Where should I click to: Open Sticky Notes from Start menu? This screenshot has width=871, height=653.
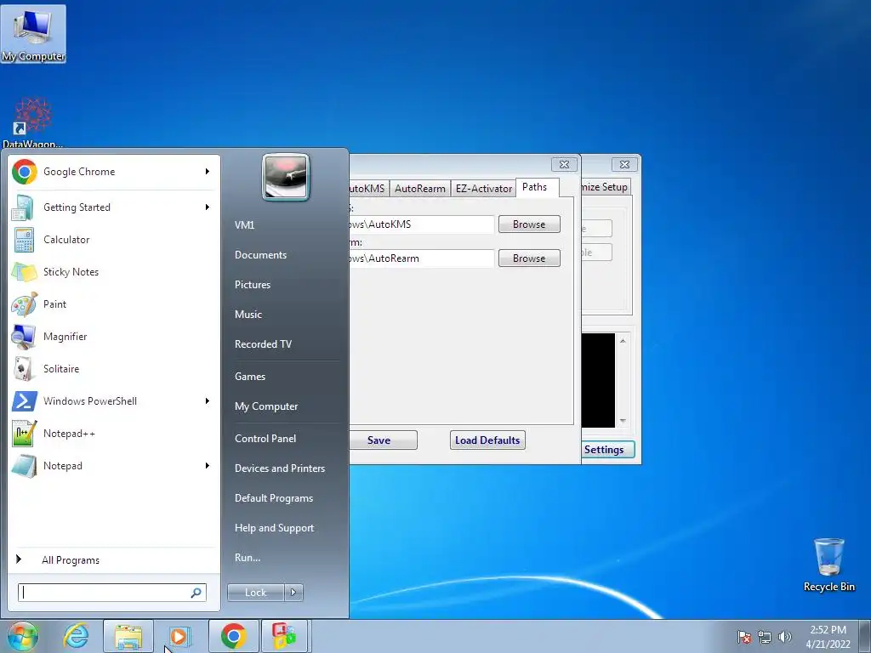pos(113,271)
